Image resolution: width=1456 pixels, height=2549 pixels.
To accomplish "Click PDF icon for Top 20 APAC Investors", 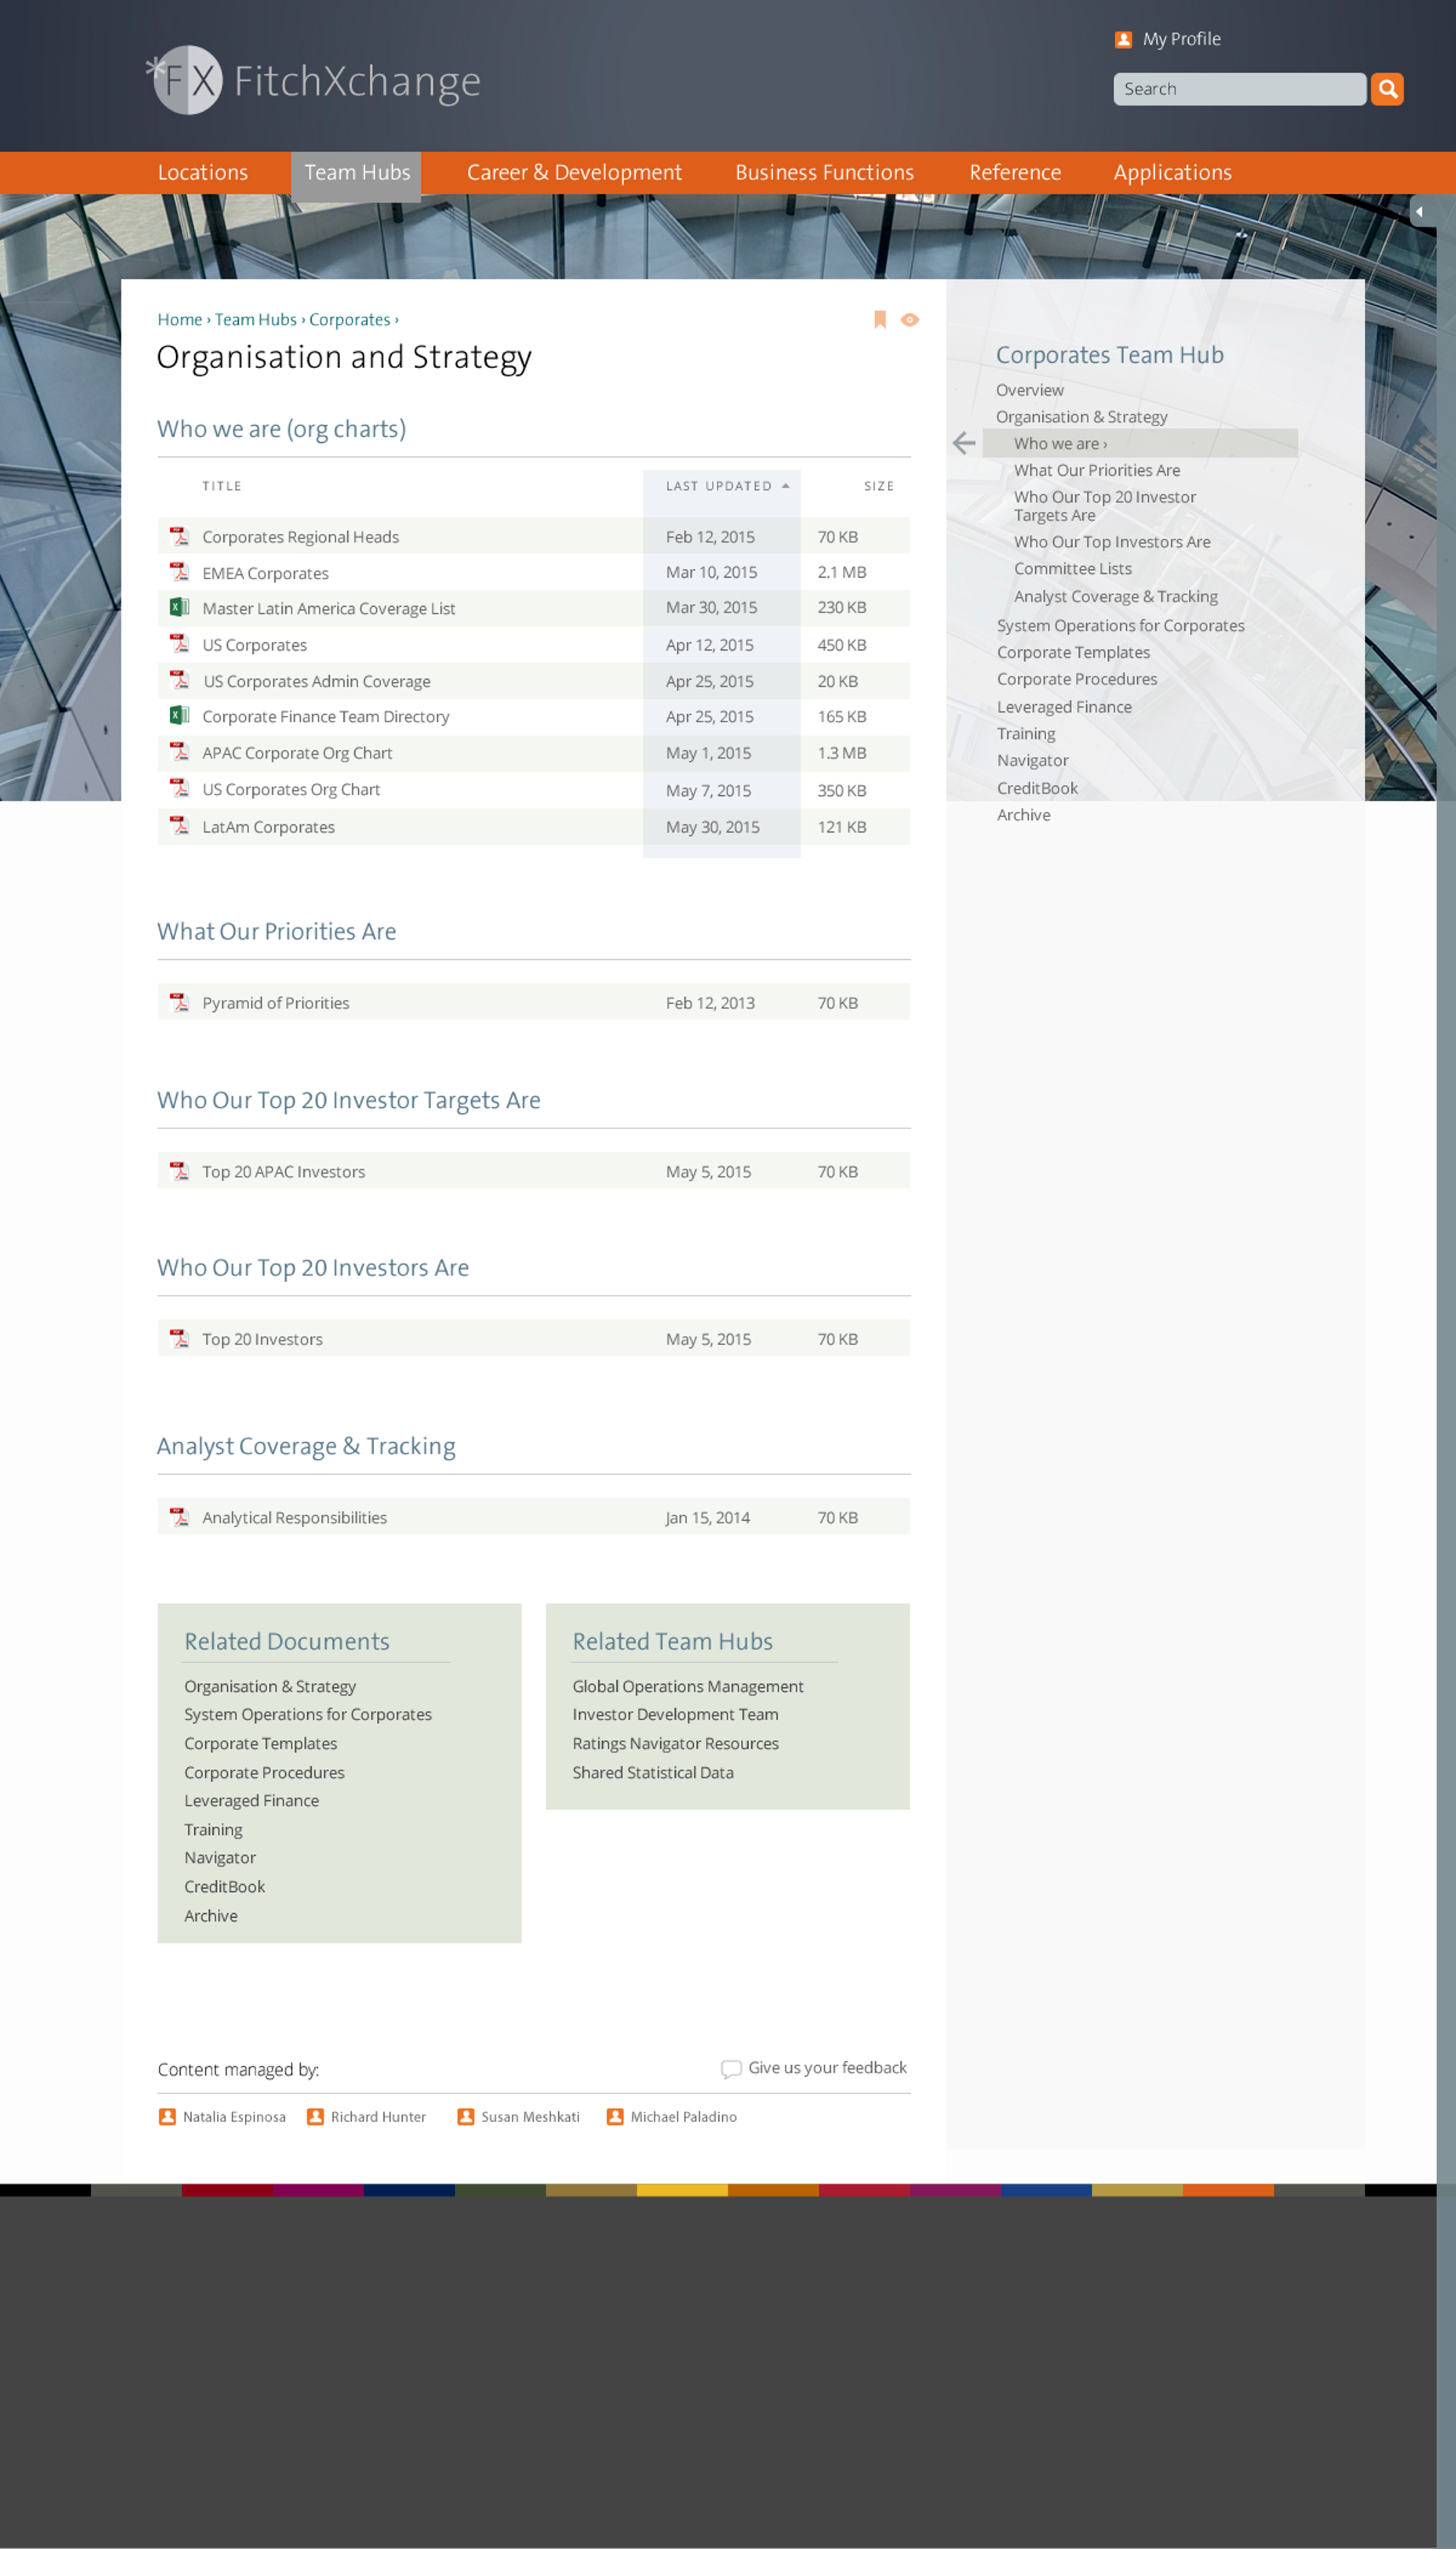I will 180,1171.
